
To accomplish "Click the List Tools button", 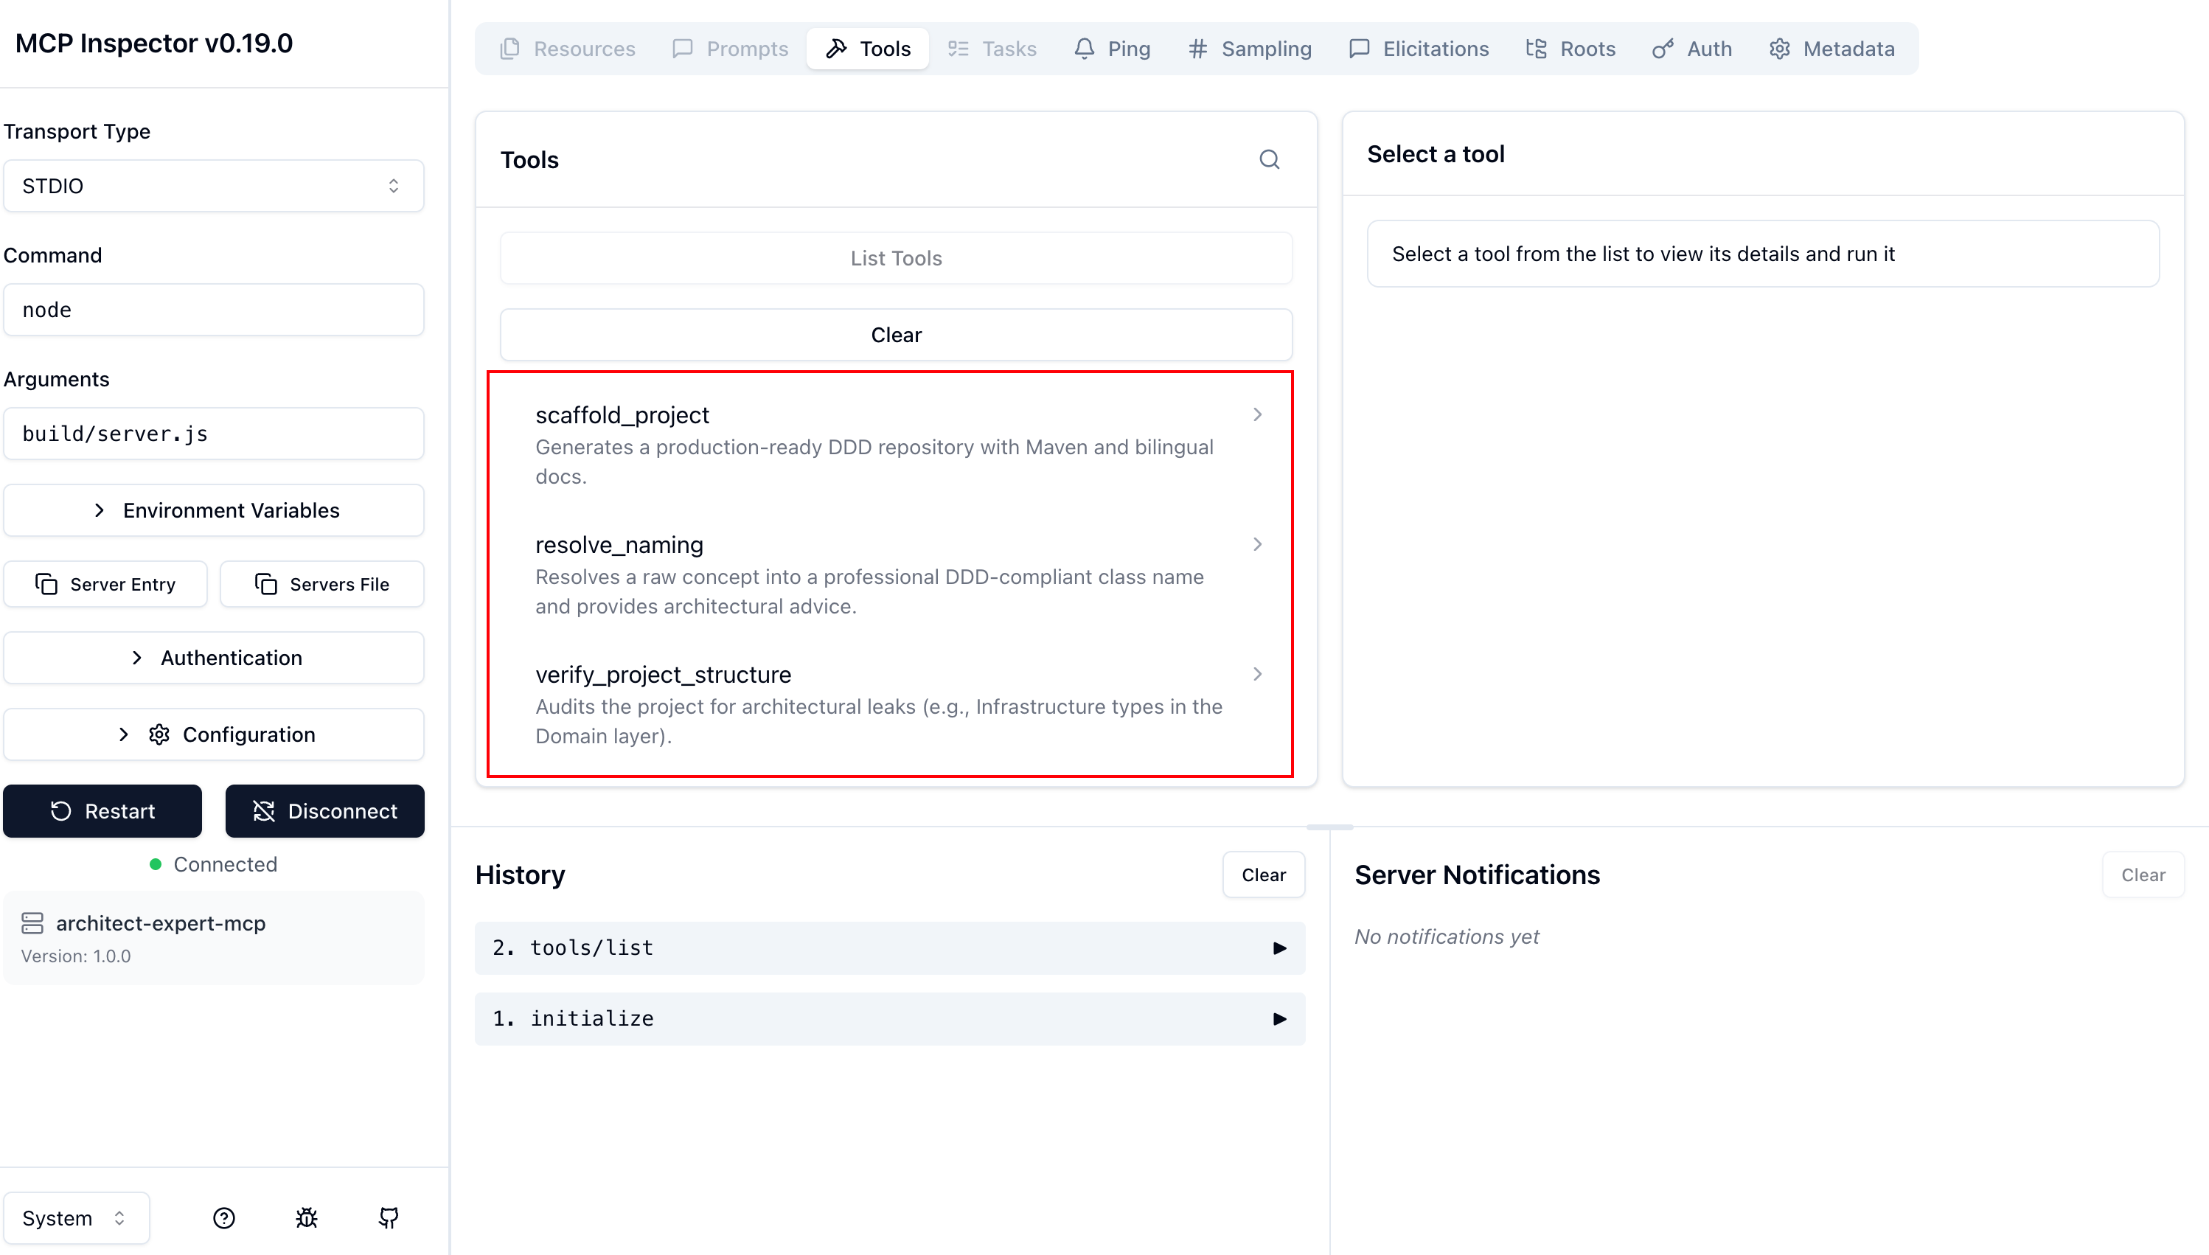I will click(897, 258).
